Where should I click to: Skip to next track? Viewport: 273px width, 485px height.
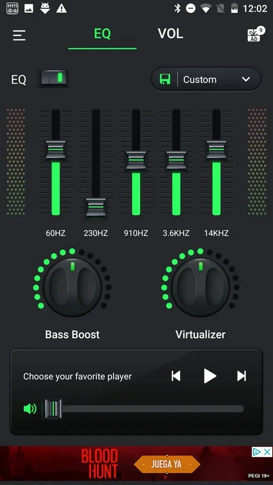(x=241, y=376)
